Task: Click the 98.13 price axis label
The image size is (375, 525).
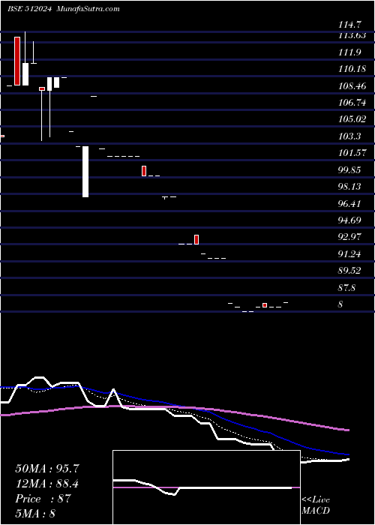Action: coord(350,187)
